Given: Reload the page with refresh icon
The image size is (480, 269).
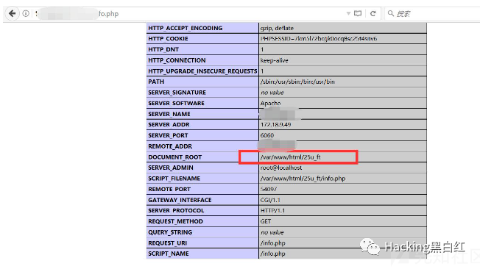Looking at the screenshot, I should click(373, 13).
